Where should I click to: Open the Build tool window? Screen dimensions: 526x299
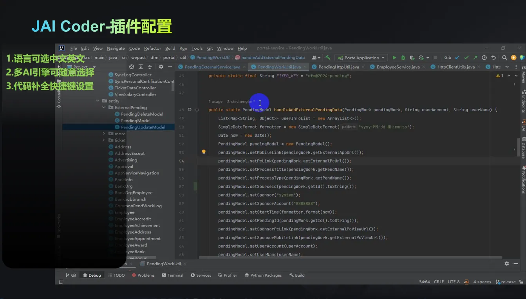(296, 275)
